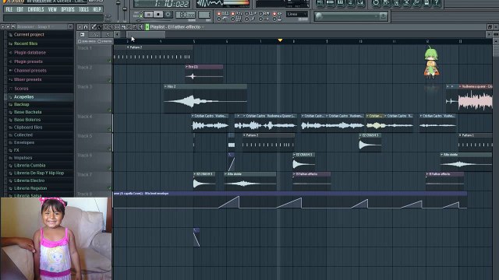The width and height of the screenshot is (499, 280).
Task: Select the Zoom tool in playlist toolbar
Action: (x=134, y=27)
